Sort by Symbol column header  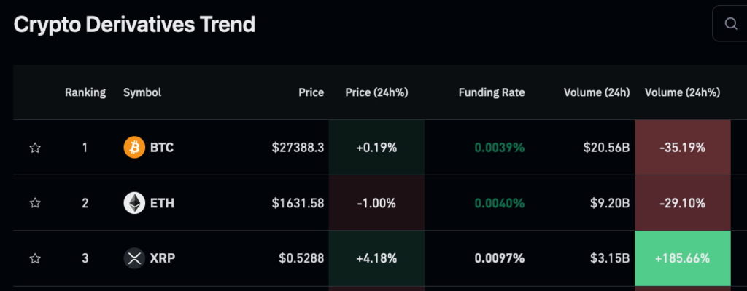tap(142, 92)
